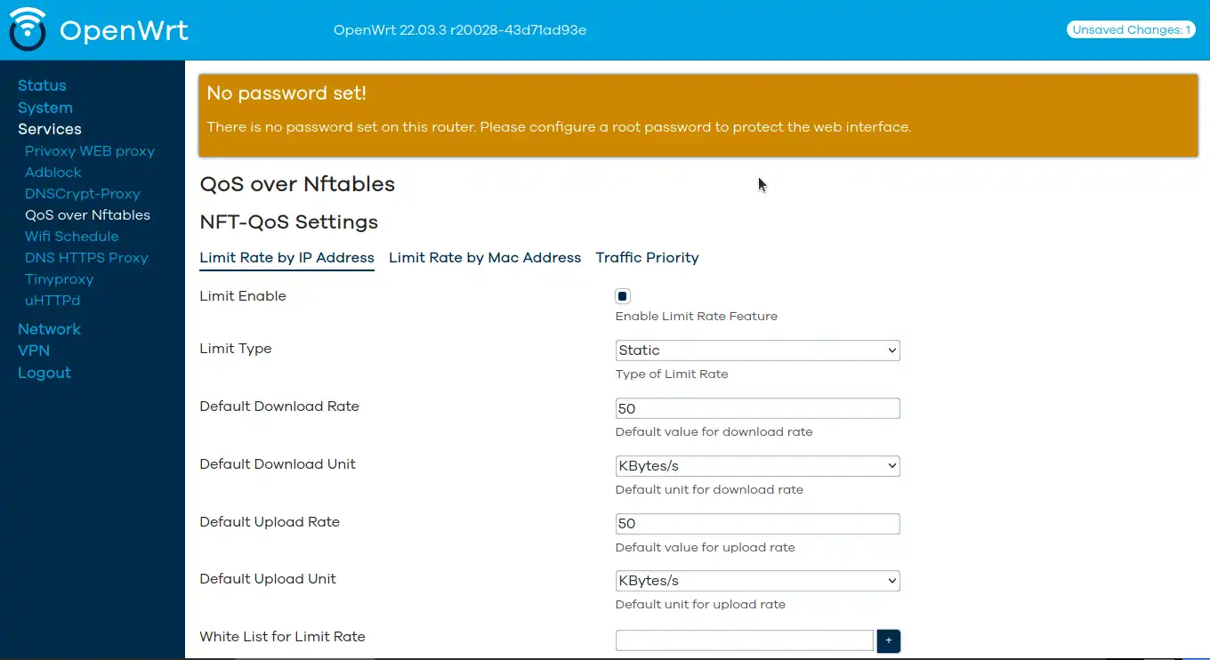Open the Default Upload Unit dropdown
Screen dimensions: 1210x660
click(x=757, y=581)
